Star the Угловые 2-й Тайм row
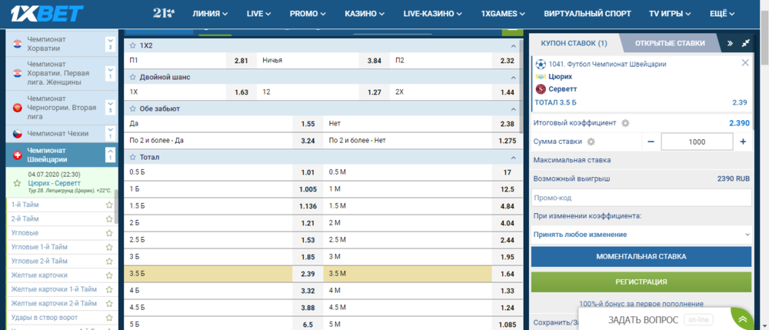The image size is (769, 330). (109, 261)
